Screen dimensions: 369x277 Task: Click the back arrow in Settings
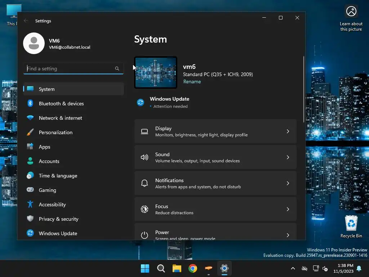coord(26,21)
